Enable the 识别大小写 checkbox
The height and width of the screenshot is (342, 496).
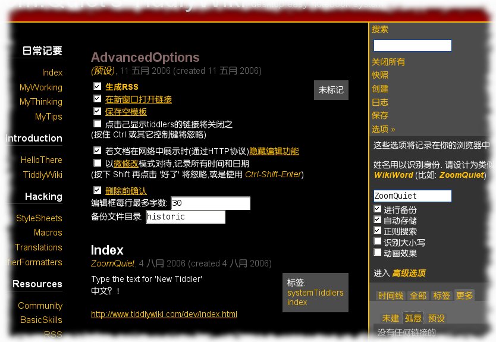(378, 241)
